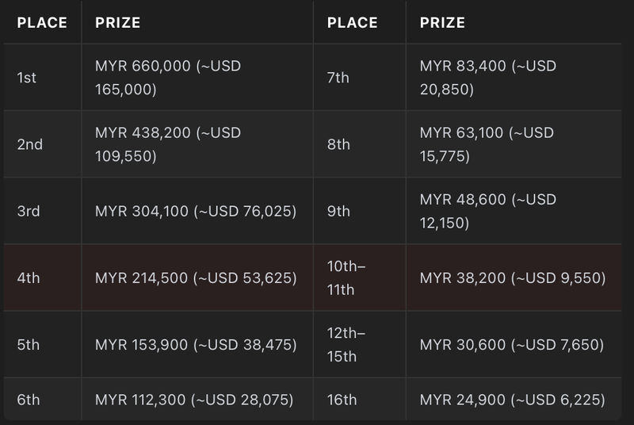Click the first PLACE column header
The image size is (634, 425).
click(42, 22)
